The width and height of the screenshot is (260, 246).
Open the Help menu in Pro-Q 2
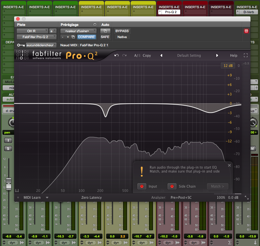click(x=233, y=55)
